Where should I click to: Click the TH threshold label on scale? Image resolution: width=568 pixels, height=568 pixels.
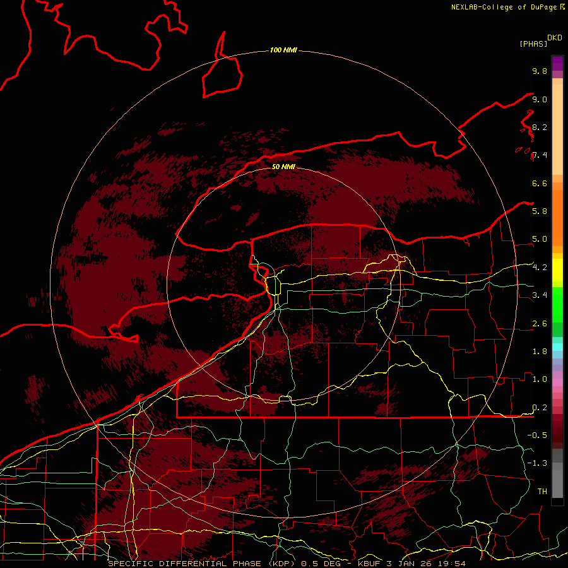(x=542, y=492)
